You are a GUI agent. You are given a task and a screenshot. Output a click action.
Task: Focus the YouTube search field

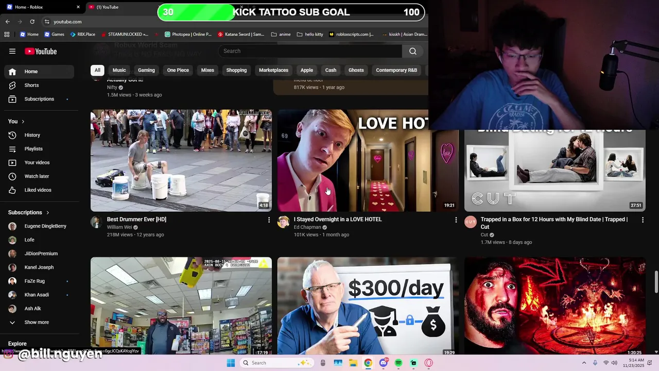click(x=310, y=51)
